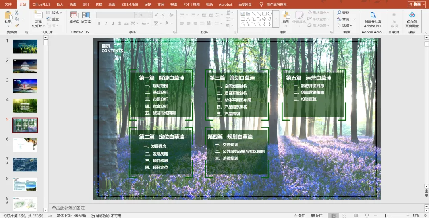
Task: Click the Increase font size icon
Action: coord(156,15)
